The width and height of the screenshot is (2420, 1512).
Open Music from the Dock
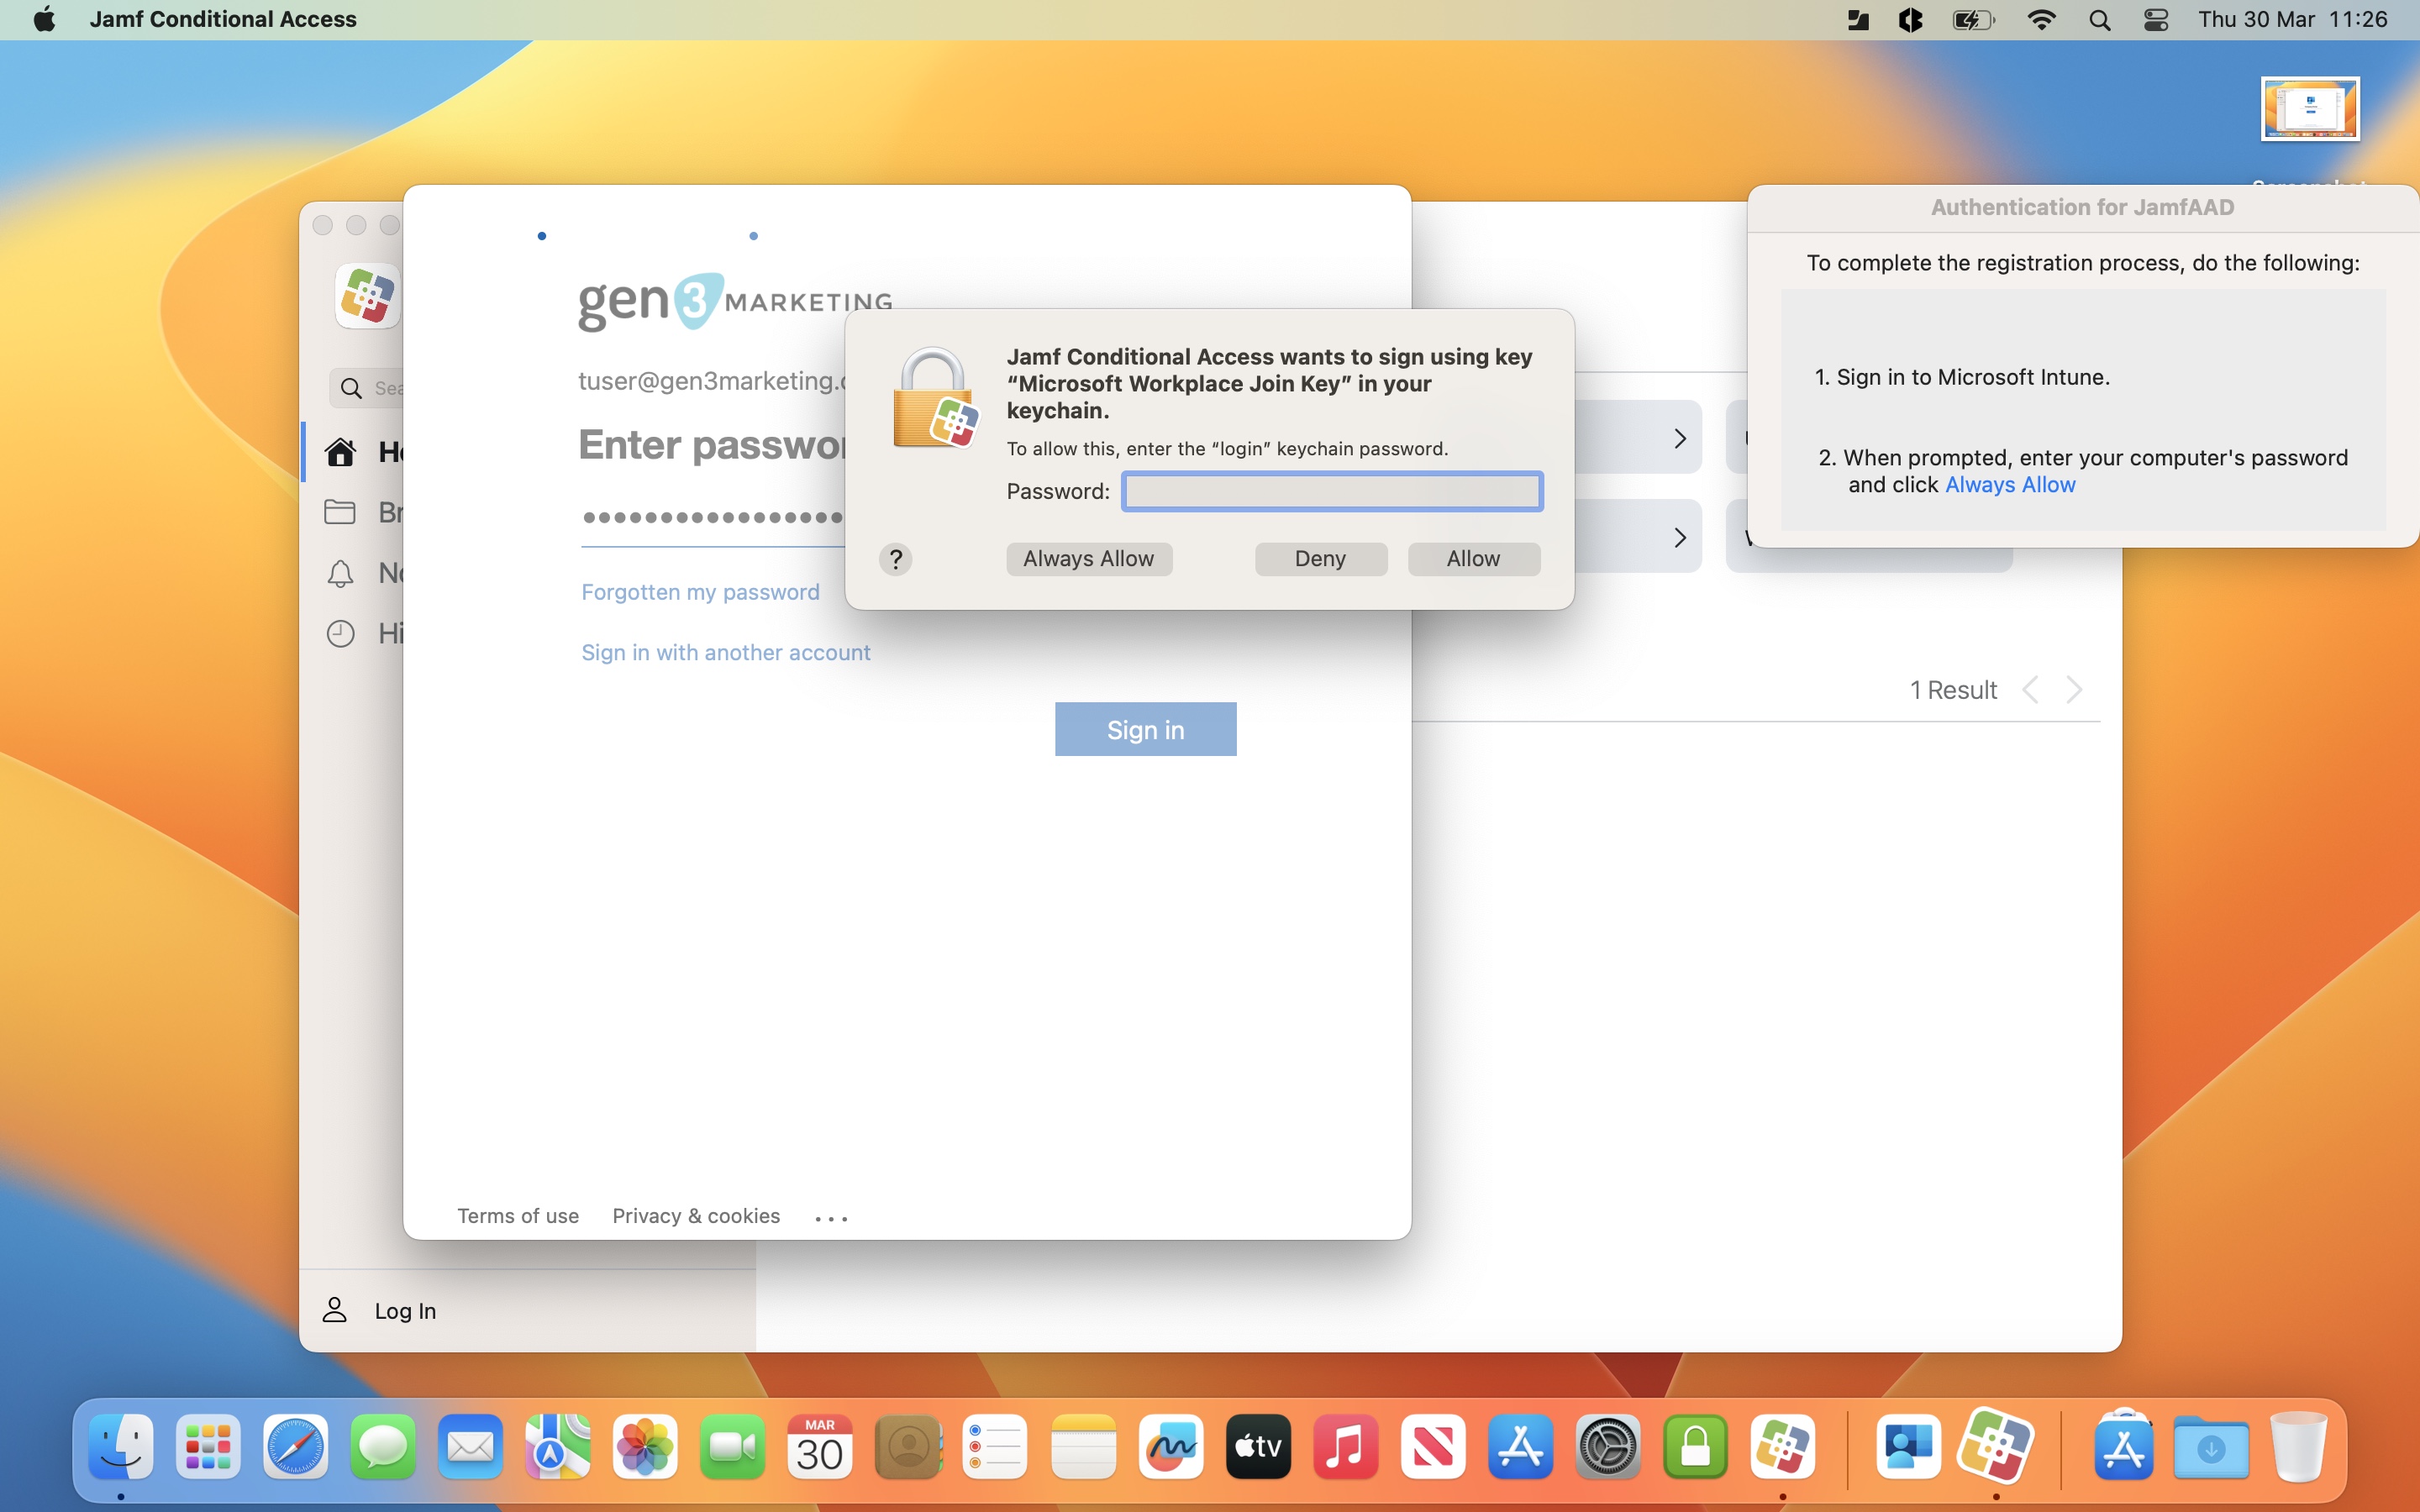1345,1447
